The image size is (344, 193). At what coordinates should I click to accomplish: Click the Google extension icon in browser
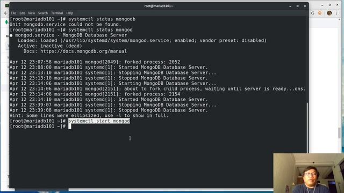tap(313, 13)
